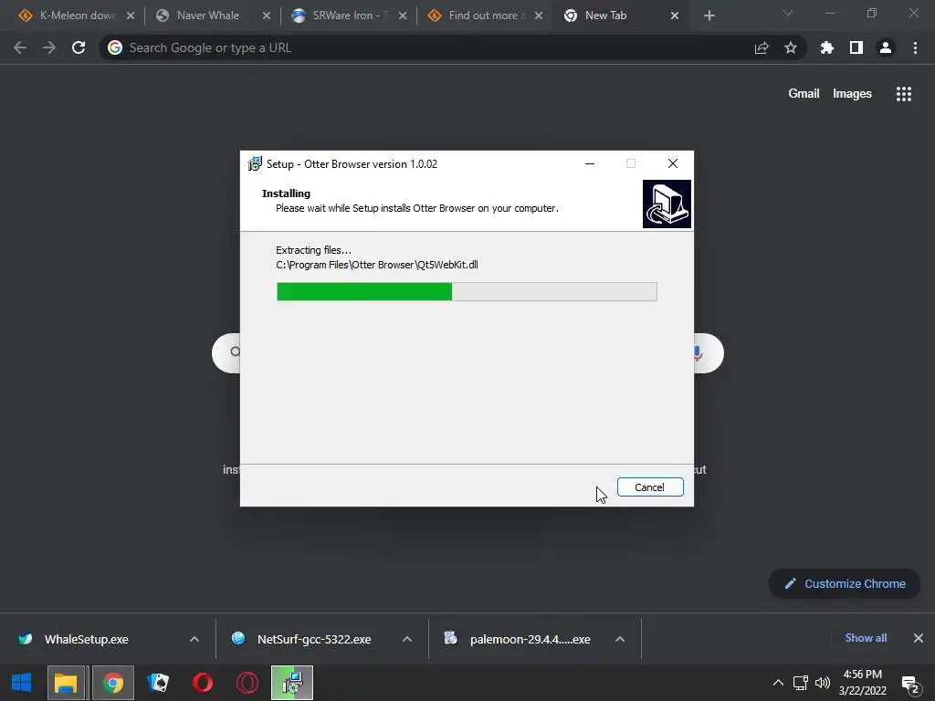The image size is (935, 701).
Task: Open the network status tray icon
Action: click(x=800, y=683)
